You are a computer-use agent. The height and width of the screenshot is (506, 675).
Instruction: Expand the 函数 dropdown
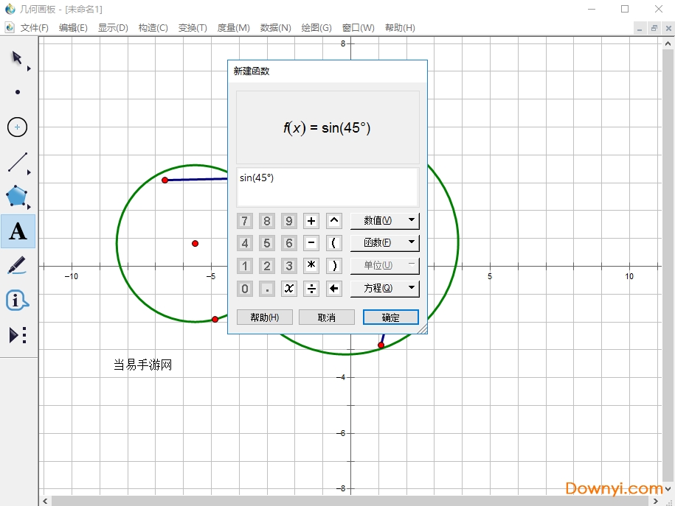(384, 242)
